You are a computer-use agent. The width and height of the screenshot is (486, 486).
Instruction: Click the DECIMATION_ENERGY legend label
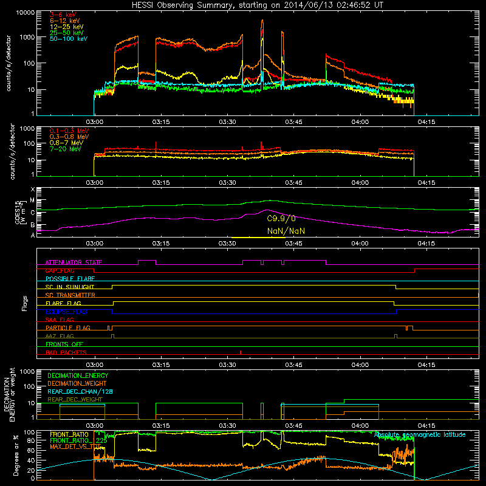coord(78,375)
